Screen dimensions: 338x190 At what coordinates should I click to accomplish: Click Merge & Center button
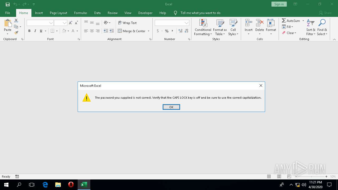(x=132, y=31)
